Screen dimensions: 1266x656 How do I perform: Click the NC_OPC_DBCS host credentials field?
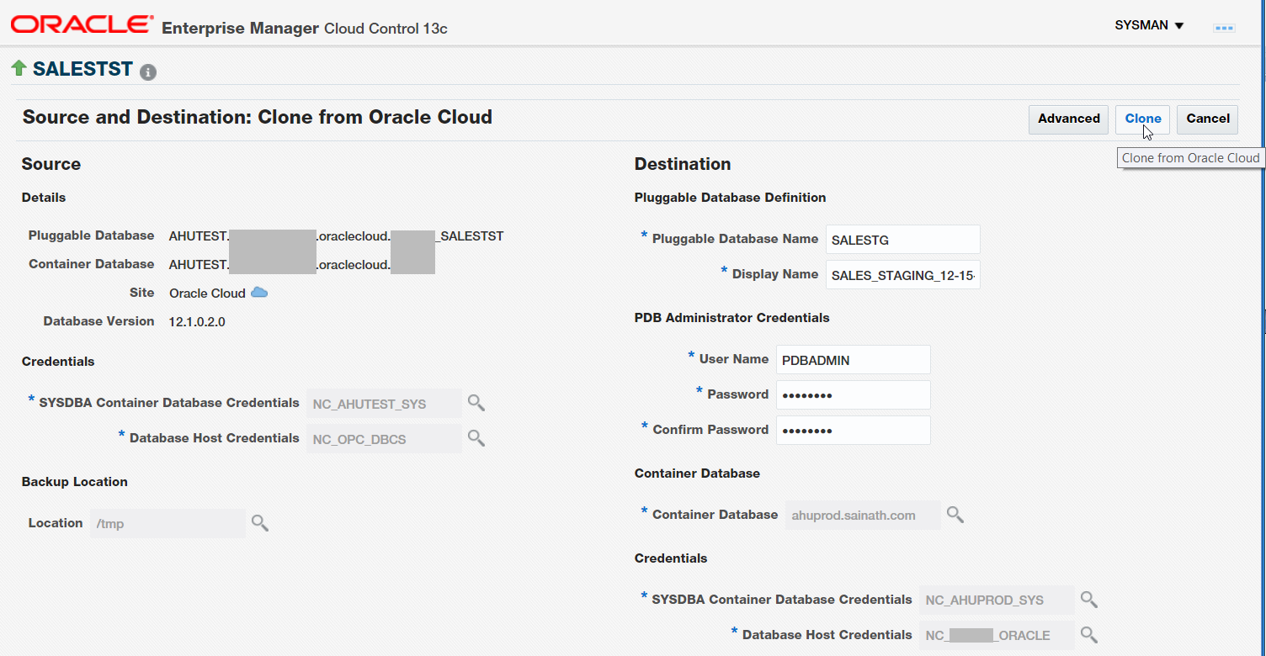(x=385, y=439)
